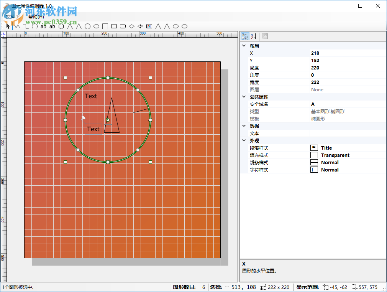Select the image insertion tool

coord(149,26)
